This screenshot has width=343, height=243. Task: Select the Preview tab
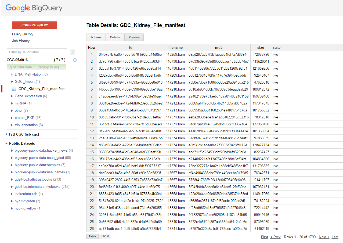click(134, 38)
